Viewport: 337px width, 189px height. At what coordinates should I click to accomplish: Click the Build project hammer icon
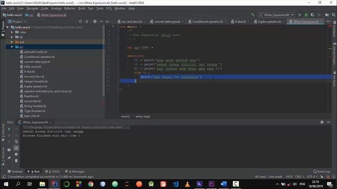tap(253, 15)
